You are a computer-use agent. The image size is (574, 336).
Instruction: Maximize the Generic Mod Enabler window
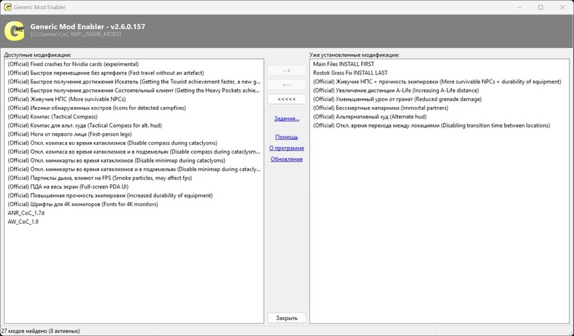[x=541, y=7]
